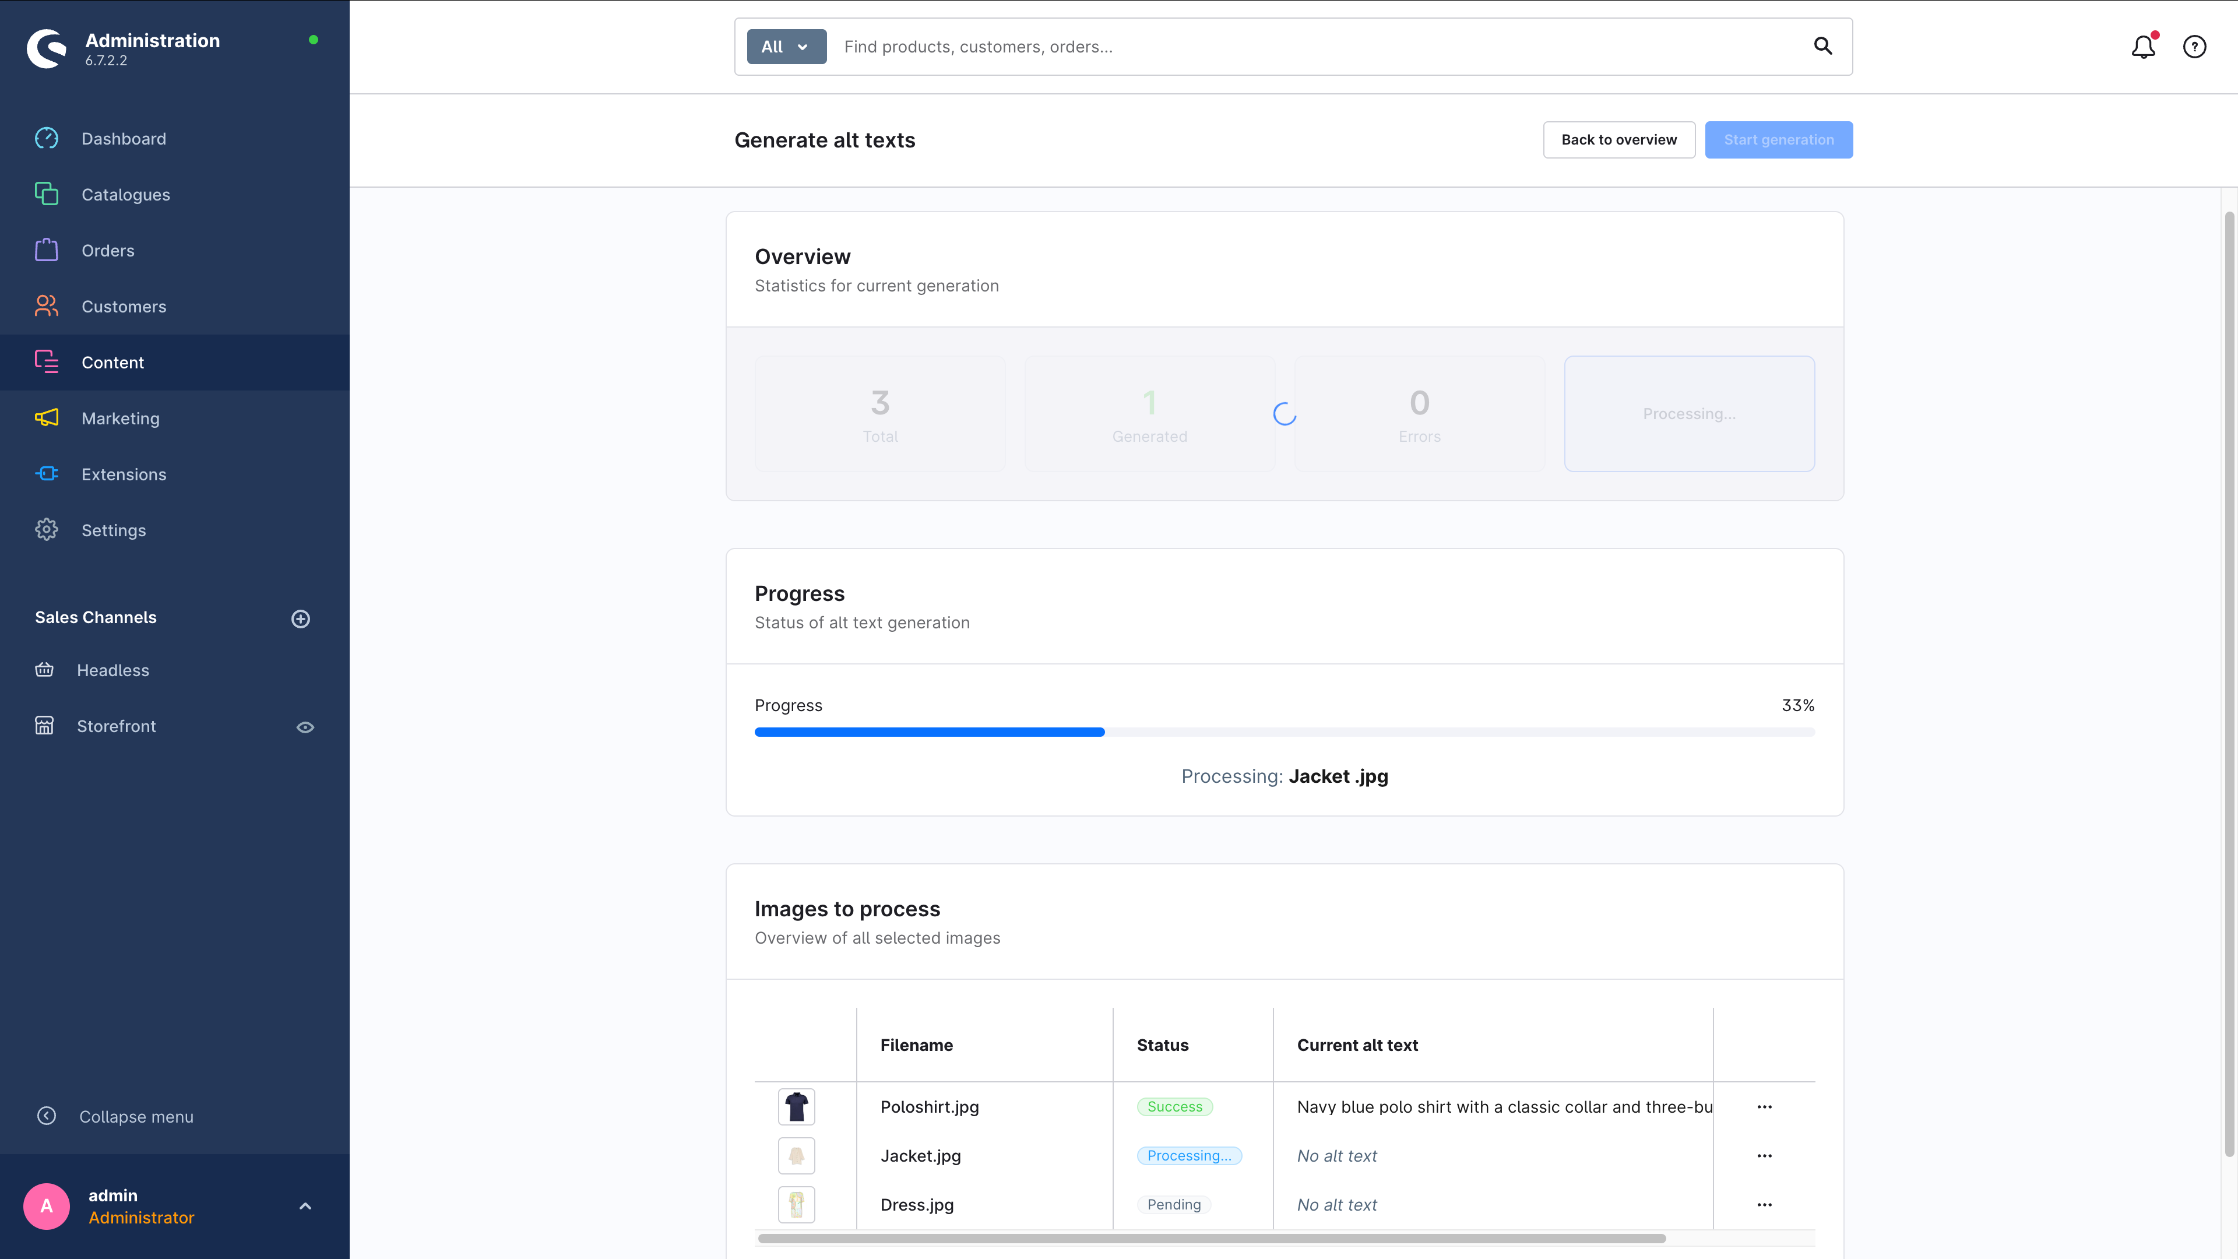Click the Jacket.jpg thumbnail image
The width and height of the screenshot is (2238, 1259).
point(796,1156)
